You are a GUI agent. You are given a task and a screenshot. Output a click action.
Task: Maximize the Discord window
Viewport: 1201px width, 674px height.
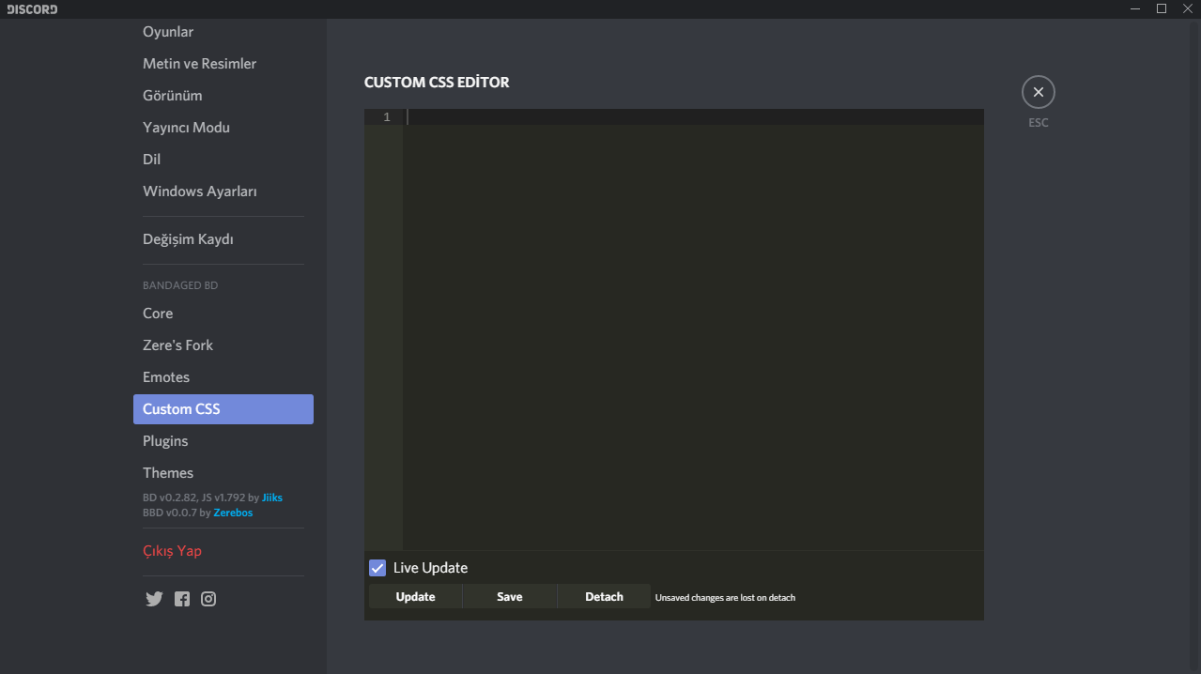pyautogui.click(x=1162, y=8)
